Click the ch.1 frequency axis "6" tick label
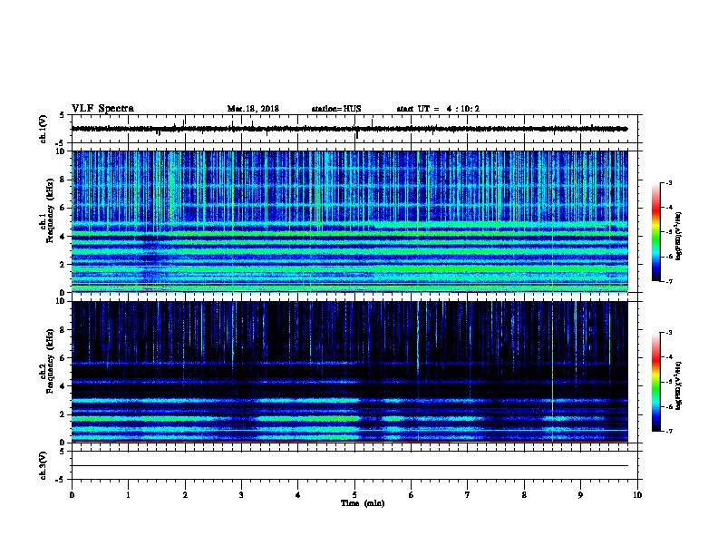718x555 pixels. point(63,208)
